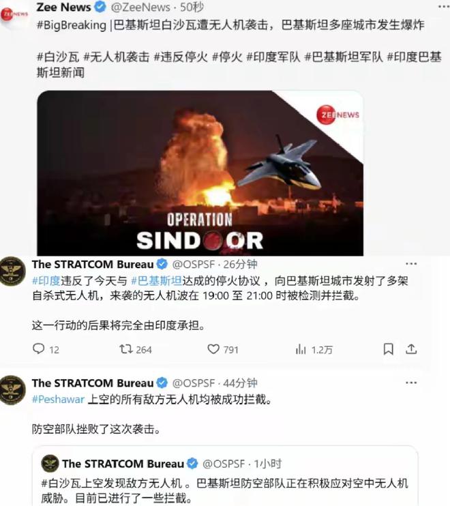Open the #印度 hashtag link
Viewport: 450px width, 506px height.
click(x=46, y=281)
